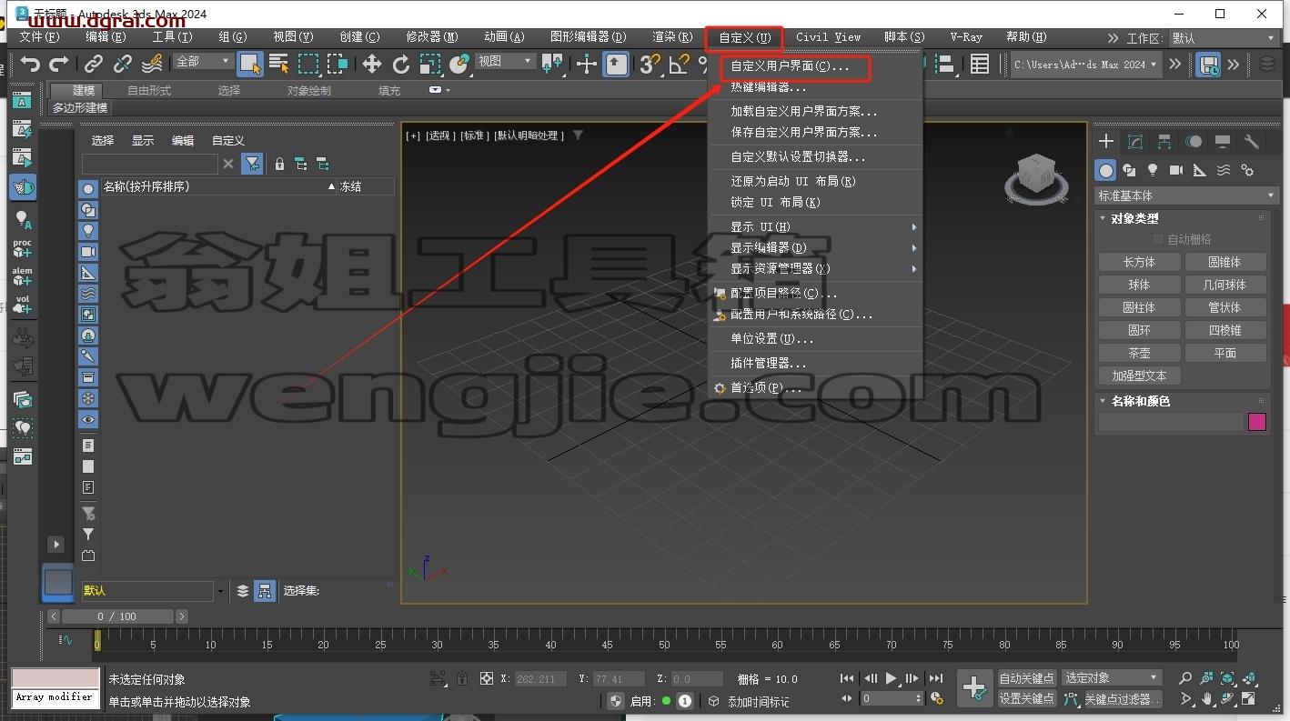Select the Lights bulb category icon
The image size is (1290, 721).
pyautogui.click(x=1153, y=170)
